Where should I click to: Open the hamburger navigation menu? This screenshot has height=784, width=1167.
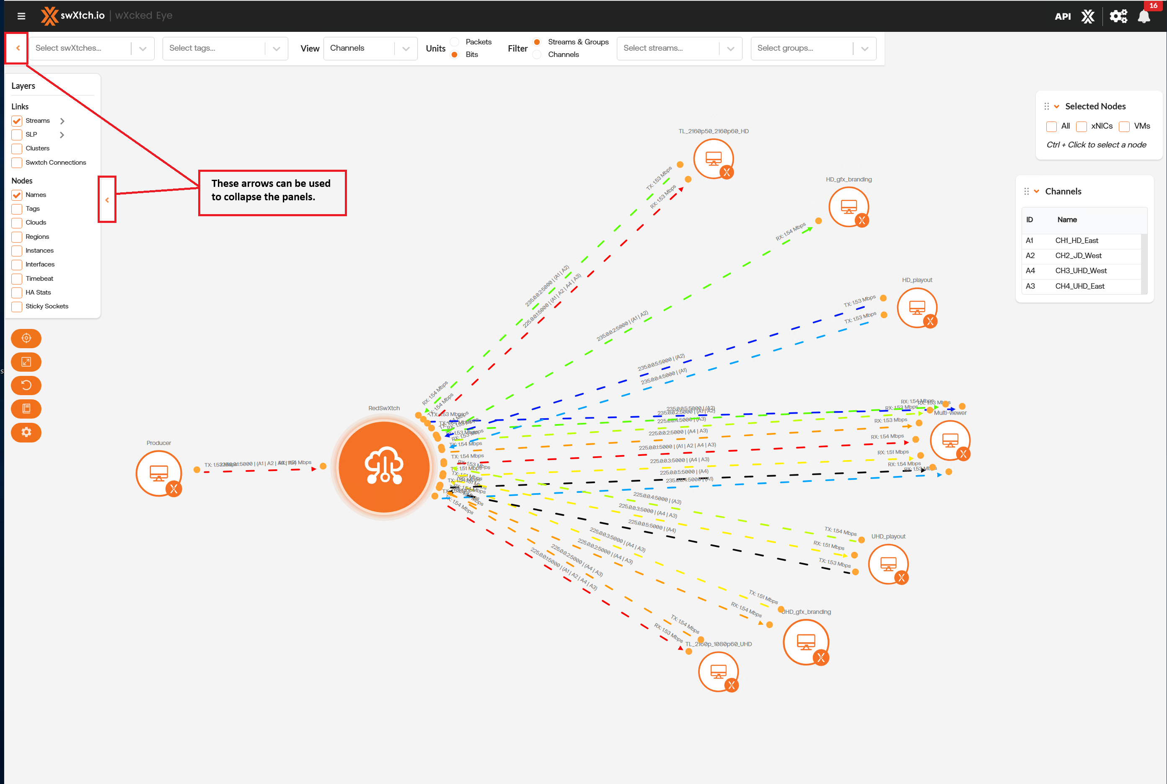click(21, 16)
